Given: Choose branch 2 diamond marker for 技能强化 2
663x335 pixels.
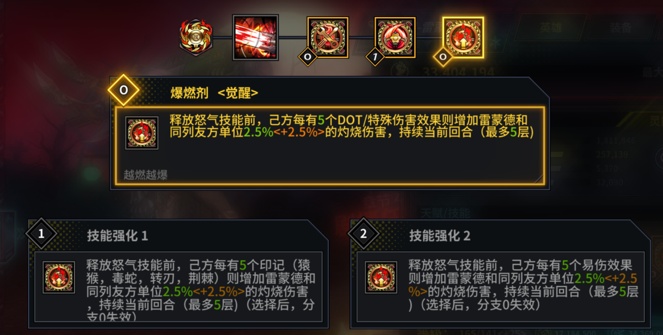Looking at the screenshot, I should tap(363, 234).
